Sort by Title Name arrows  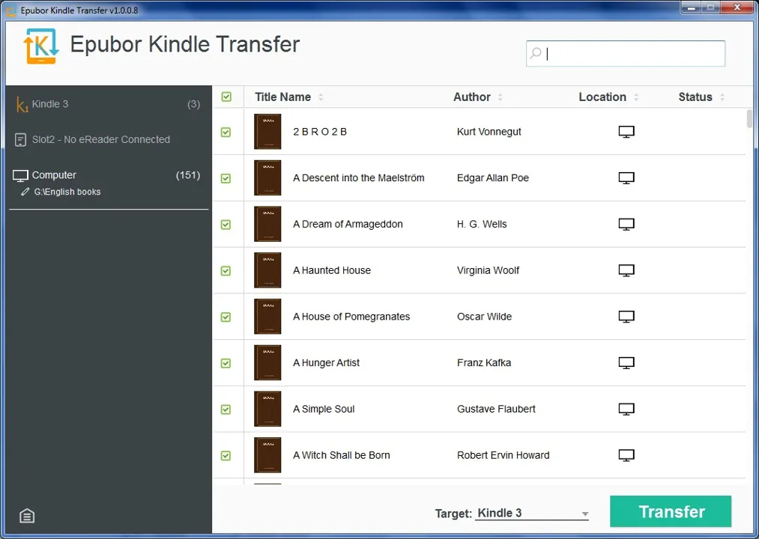coord(321,97)
